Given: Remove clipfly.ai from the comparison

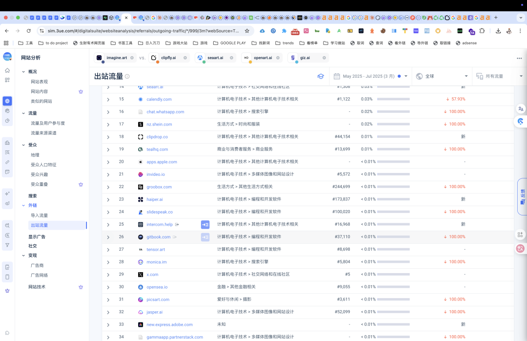Looking at the screenshot, I should (x=185, y=58).
